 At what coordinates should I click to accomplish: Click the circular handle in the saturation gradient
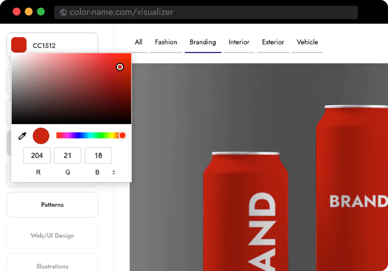click(x=120, y=67)
